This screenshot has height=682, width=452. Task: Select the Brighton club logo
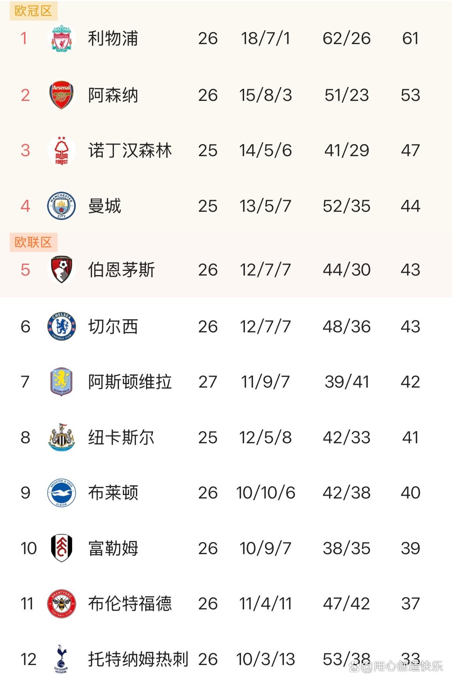point(61,493)
